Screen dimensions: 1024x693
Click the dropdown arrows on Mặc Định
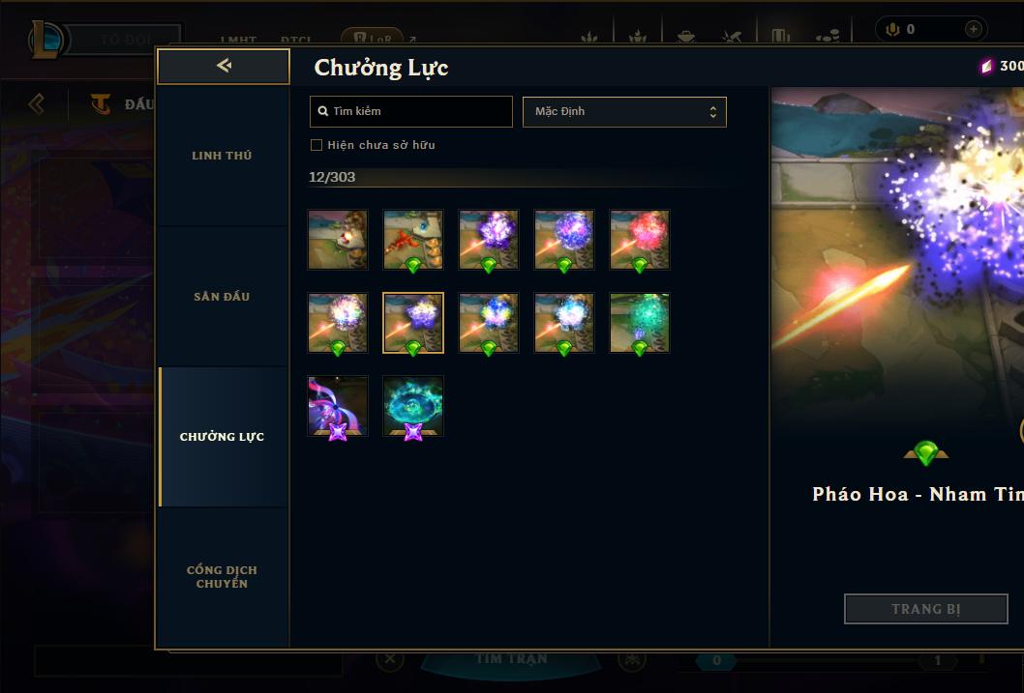(x=713, y=112)
